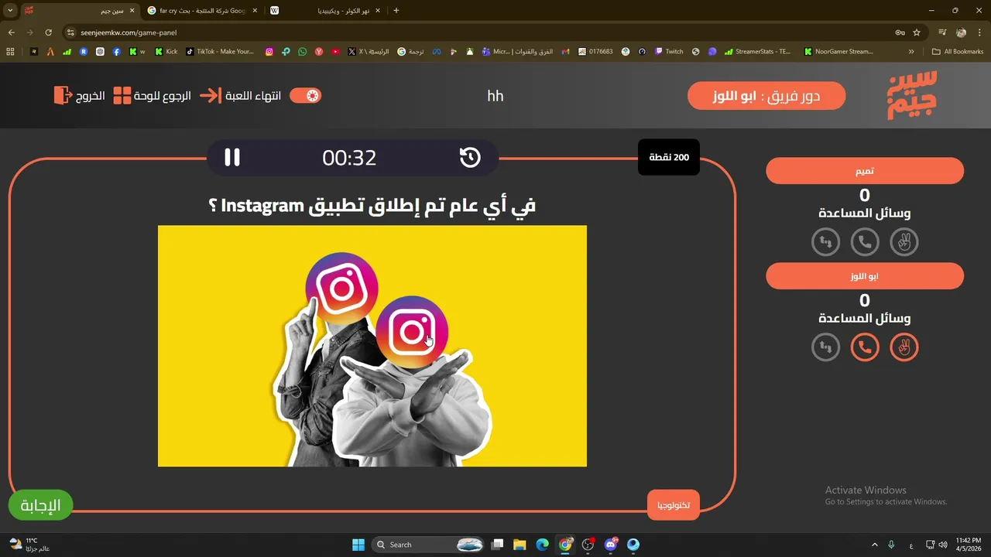This screenshot has width=991, height=557.
Task: Click انتهاء اللعبة to end the game
Action: pos(242,96)
